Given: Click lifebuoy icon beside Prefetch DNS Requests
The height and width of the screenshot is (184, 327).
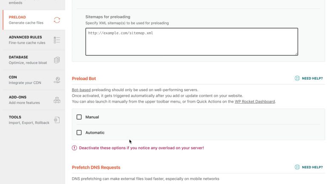Looking at the screenshot, I should 297,167.
